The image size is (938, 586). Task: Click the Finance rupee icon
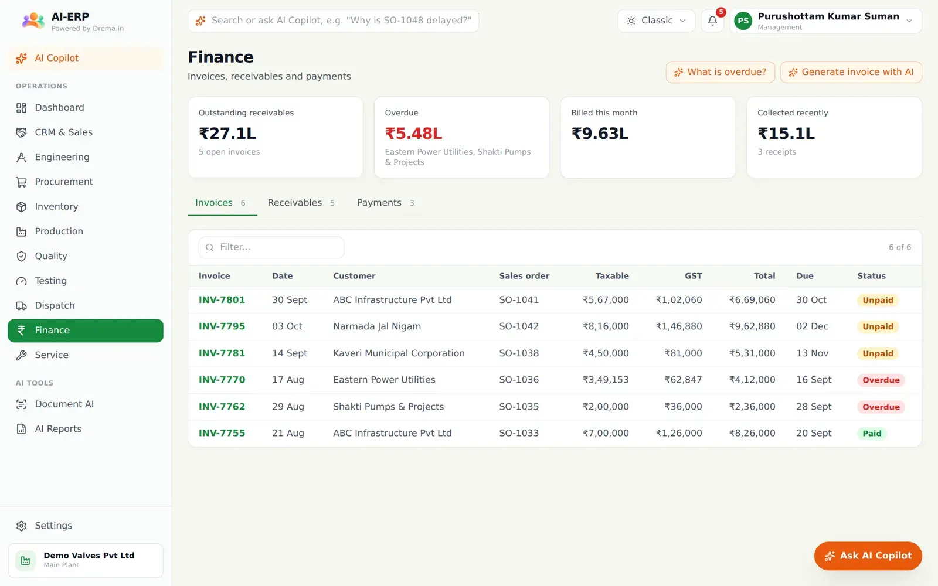tap(22, 331)
